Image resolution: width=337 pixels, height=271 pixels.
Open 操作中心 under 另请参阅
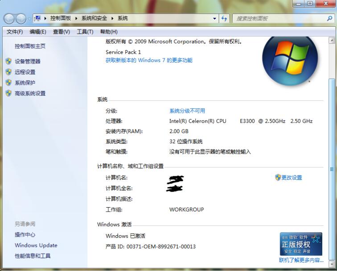point(25,235)
